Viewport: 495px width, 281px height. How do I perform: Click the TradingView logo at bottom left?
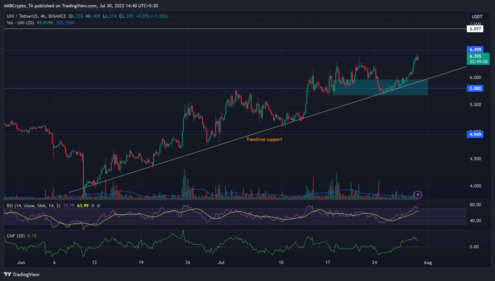pyautogui.click(x=22, y=274)
